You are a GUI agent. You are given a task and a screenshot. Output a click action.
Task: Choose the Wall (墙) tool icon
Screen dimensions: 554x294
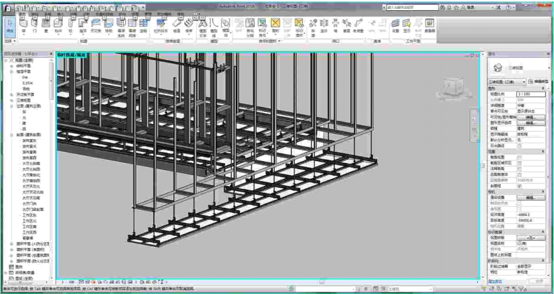pos(24,23)
